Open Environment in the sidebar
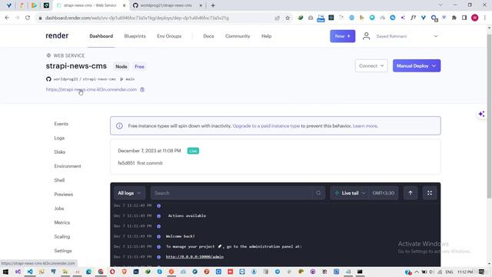The height and width of the screenshot is (277, 492). tap(68, 166)
